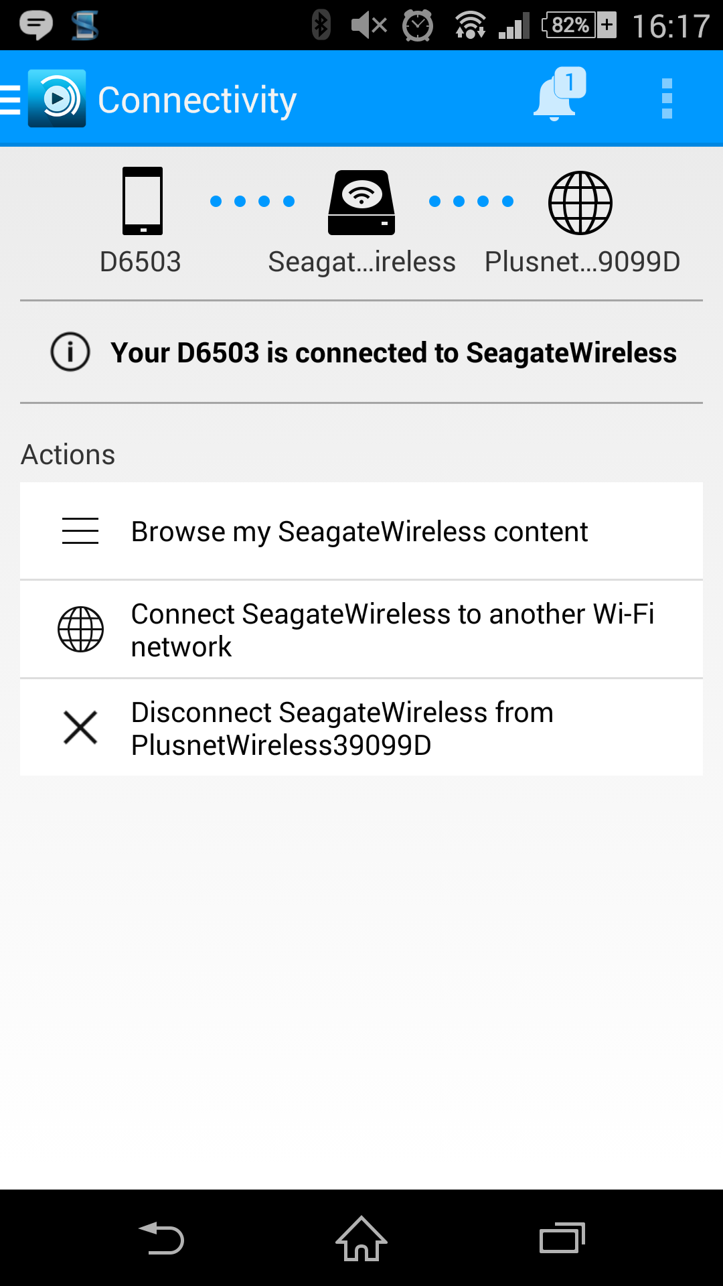The width and height of the screenshot is (723, 1286).
Task: Tap the list icon in the Browse row
Action: (x=80, y=531)
